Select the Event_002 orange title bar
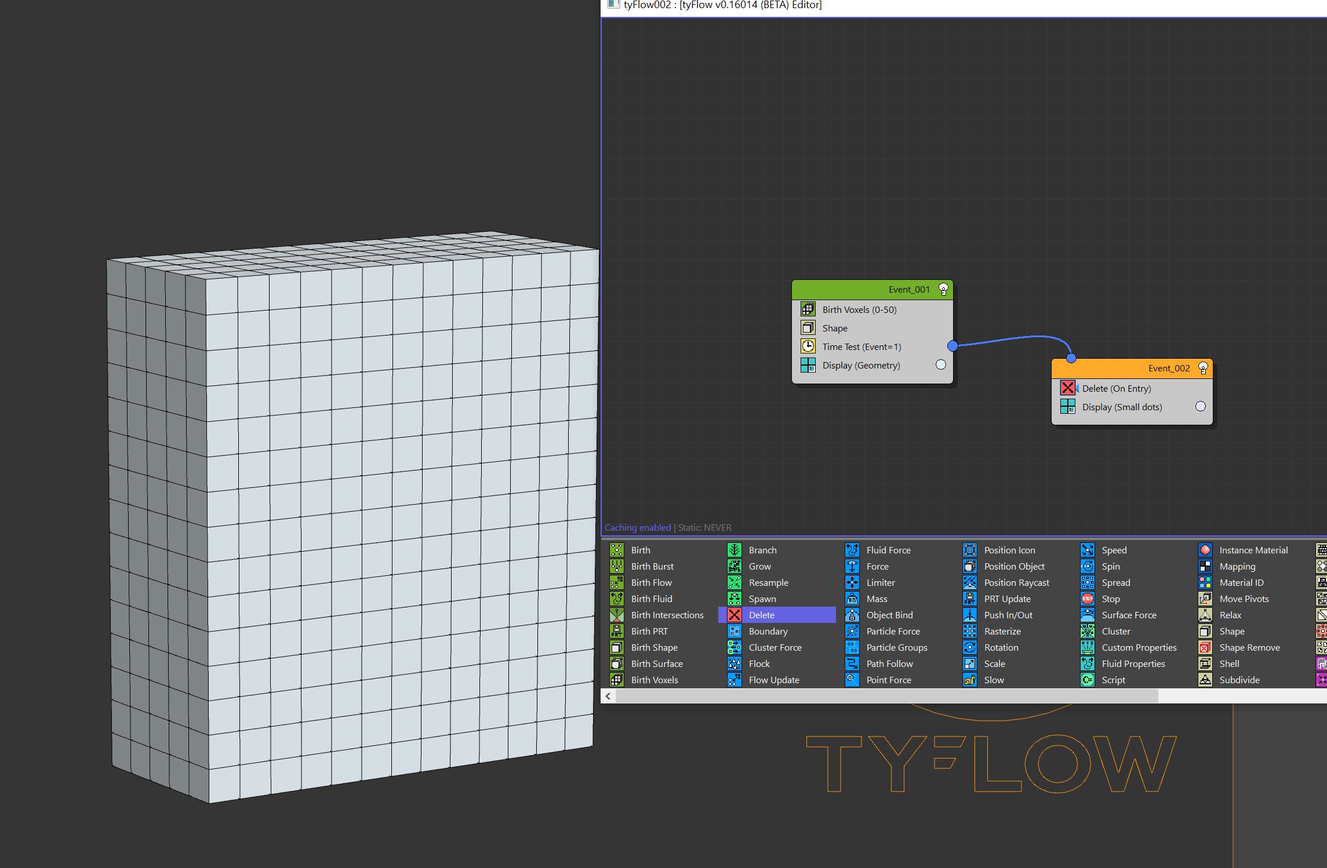The image size is (1327, 868). pos(1132,369)
